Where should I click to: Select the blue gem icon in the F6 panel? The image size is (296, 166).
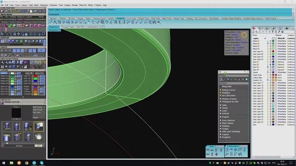[228, 79]
